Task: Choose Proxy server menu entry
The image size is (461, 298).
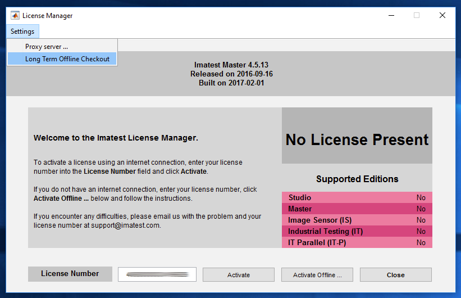Action: 62,47
